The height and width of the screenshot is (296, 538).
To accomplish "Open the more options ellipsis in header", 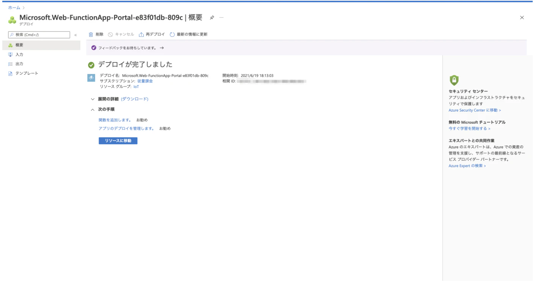I will click(x=222, y=17).
